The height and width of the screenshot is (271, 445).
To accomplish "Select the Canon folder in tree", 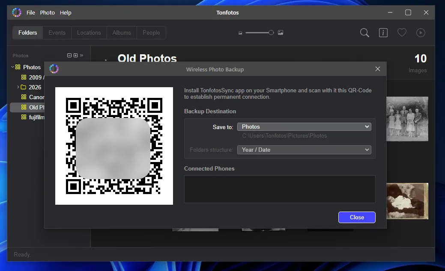I will click(x=36, y=97).
